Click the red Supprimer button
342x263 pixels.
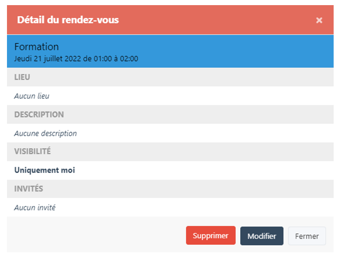point(210,236)
